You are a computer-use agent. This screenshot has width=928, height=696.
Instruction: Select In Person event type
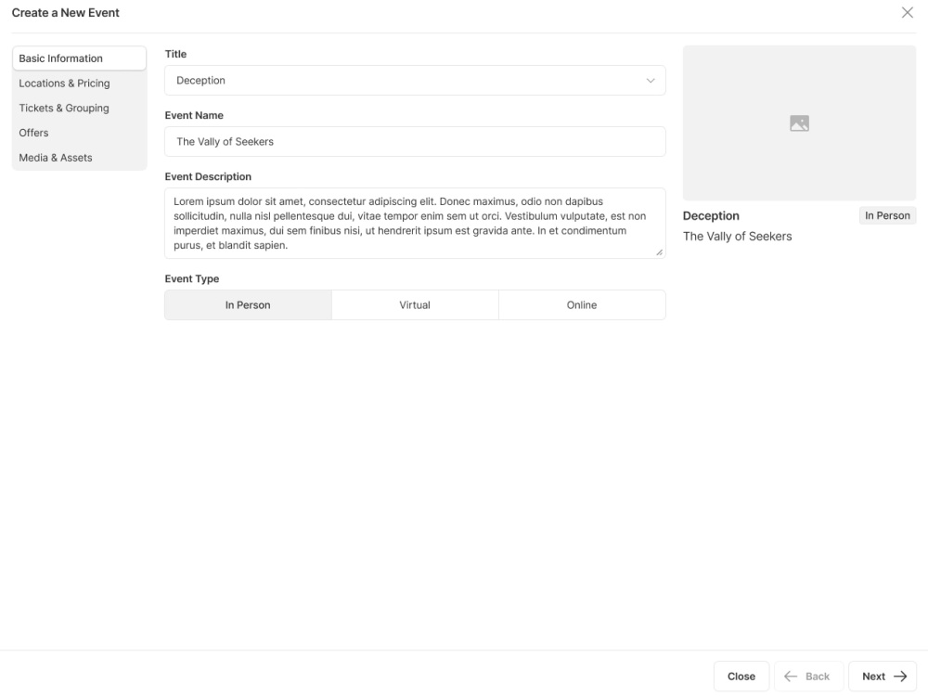click(x=248, y=304)
